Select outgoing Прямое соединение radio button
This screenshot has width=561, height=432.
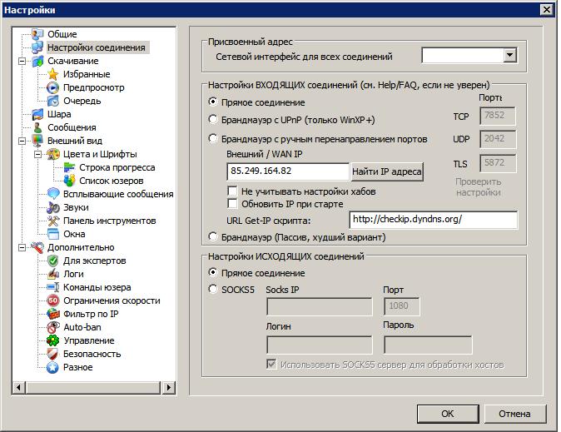[213, 273]
